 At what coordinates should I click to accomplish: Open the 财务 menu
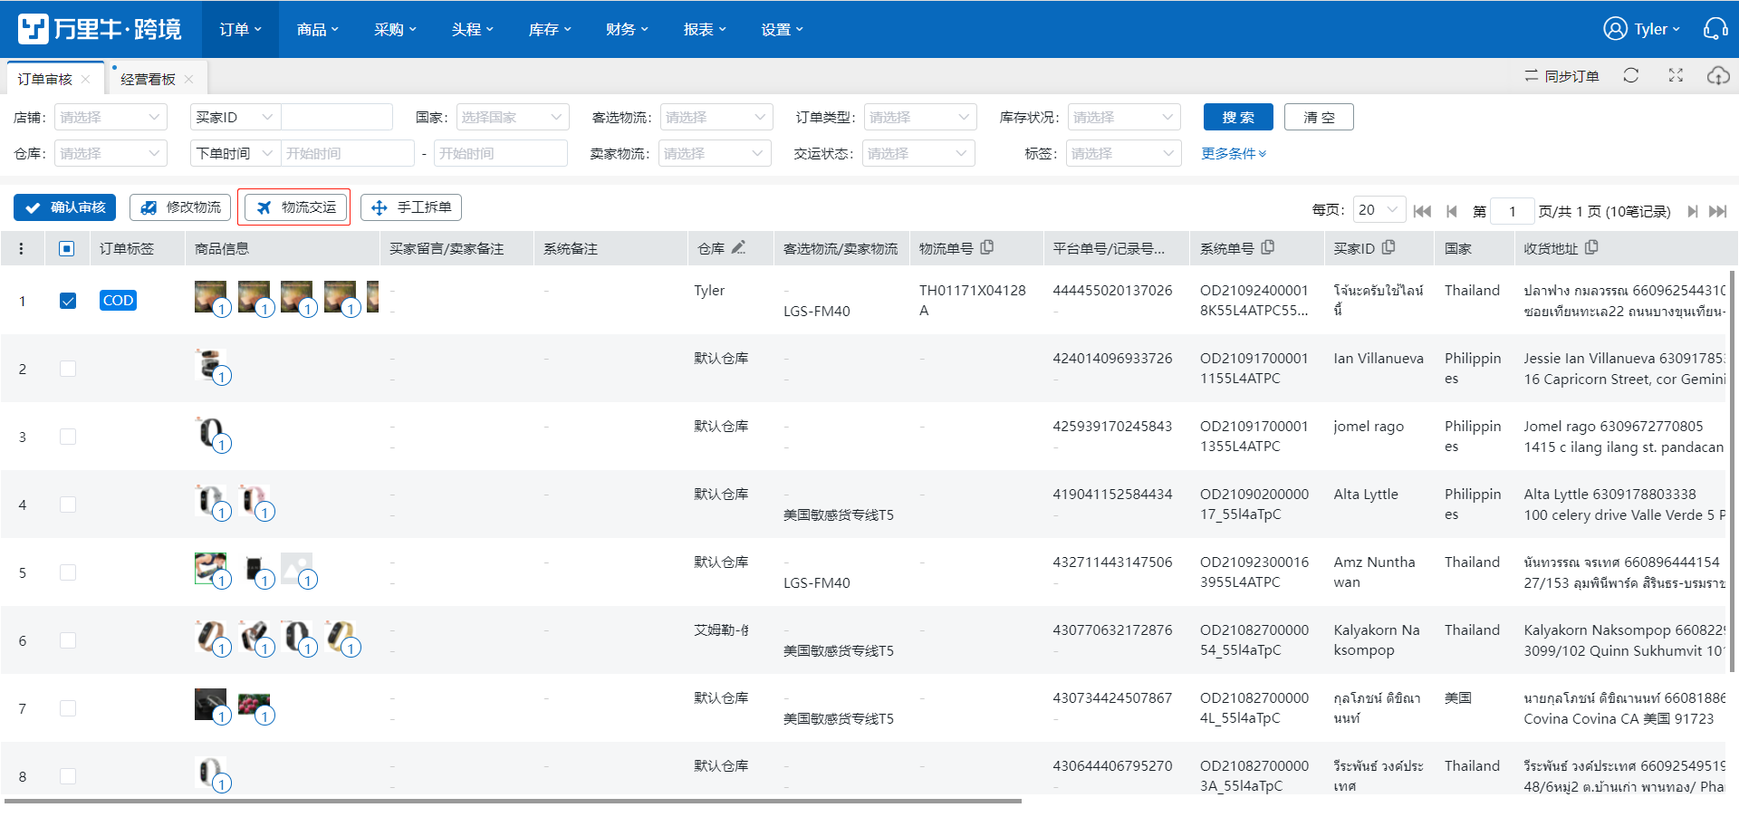627,29
